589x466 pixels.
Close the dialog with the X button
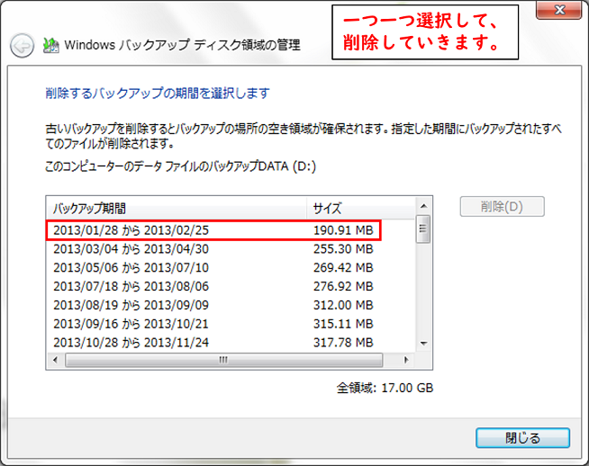[558, 10]
